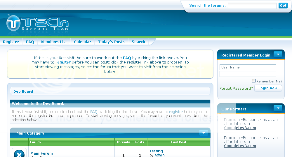Open first CompletevB.com partner link

click(x=240, y=128)
